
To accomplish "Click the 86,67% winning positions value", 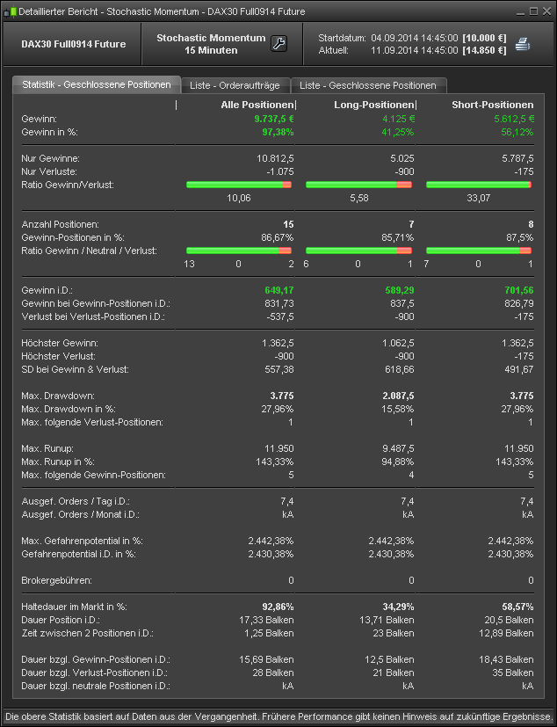I will pyautogui.click(x=278, y=237).
